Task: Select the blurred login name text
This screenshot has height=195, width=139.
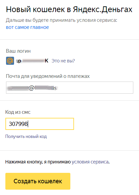Action: tap(32, 61)
